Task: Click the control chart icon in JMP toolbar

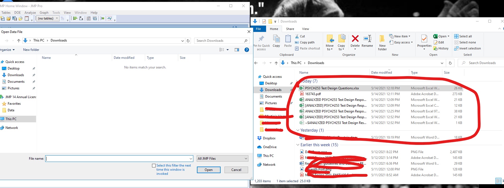Action: (x=110, y=18)
